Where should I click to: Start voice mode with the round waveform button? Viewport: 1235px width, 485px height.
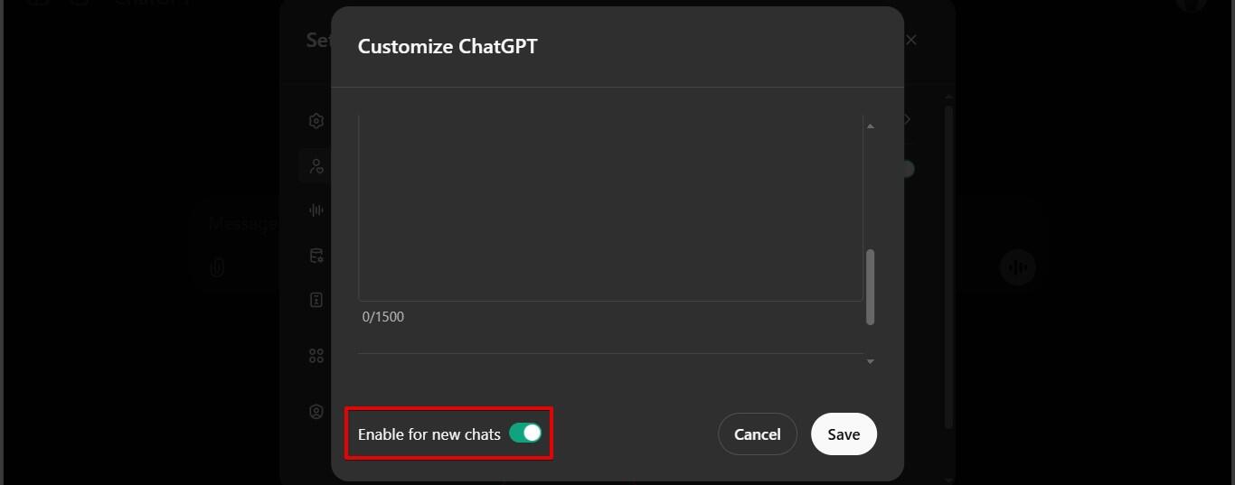pos(1018,267)
